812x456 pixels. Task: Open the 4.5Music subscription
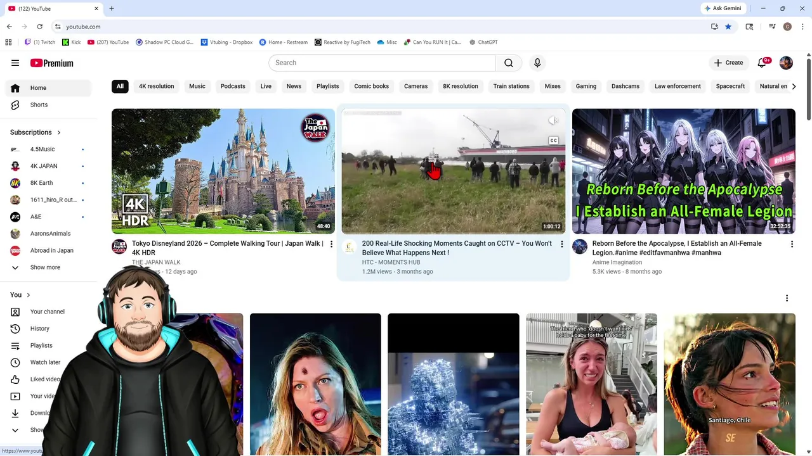[x=48, y=149]
